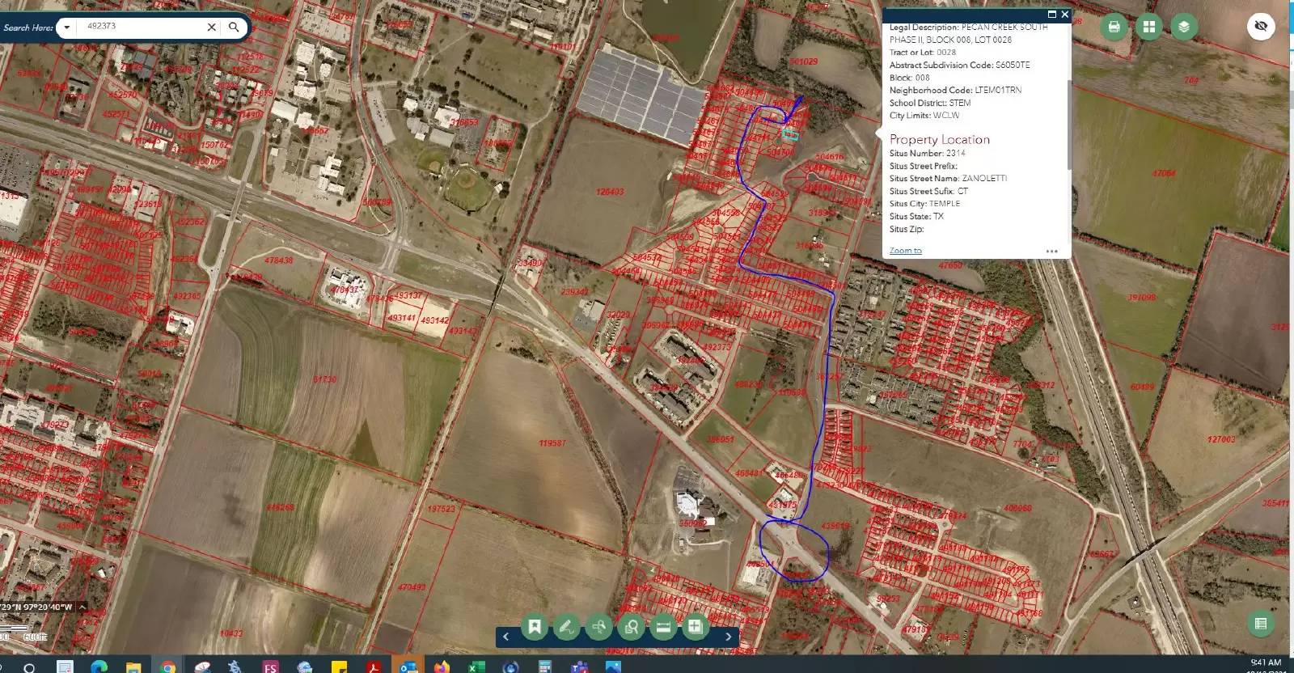
Task: Expand the coordinates display arrow
Action: pyautogui.click(x=82, y=607)
